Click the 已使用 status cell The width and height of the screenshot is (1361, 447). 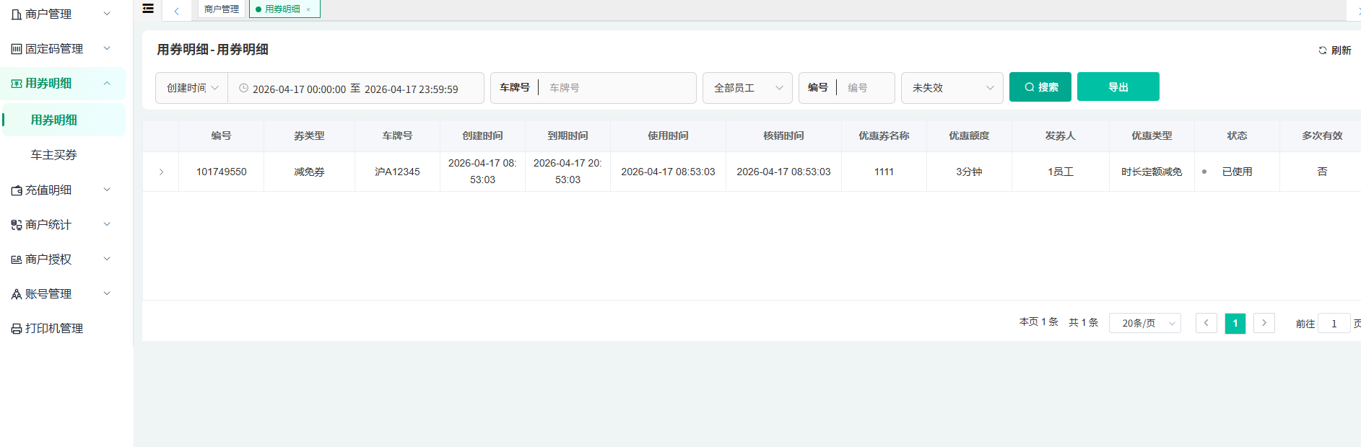(x=1237, y=172)
